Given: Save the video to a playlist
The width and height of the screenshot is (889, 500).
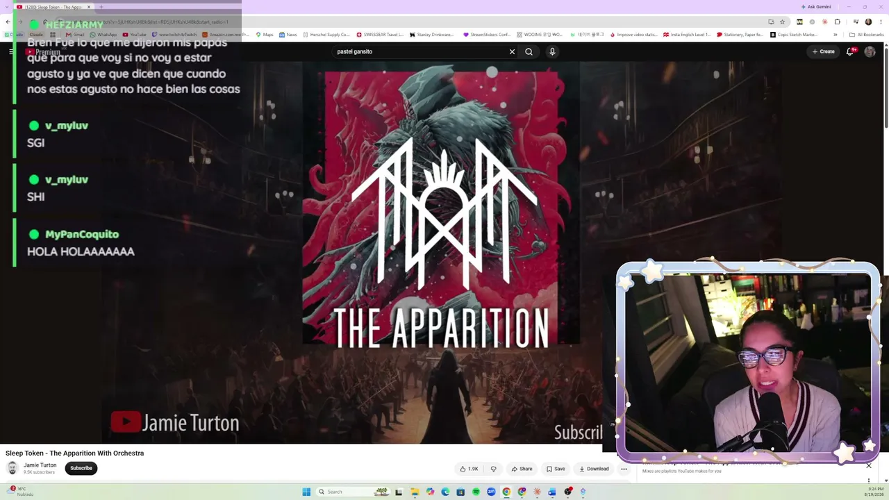Looking at the screenshot, I should point(555,469).
